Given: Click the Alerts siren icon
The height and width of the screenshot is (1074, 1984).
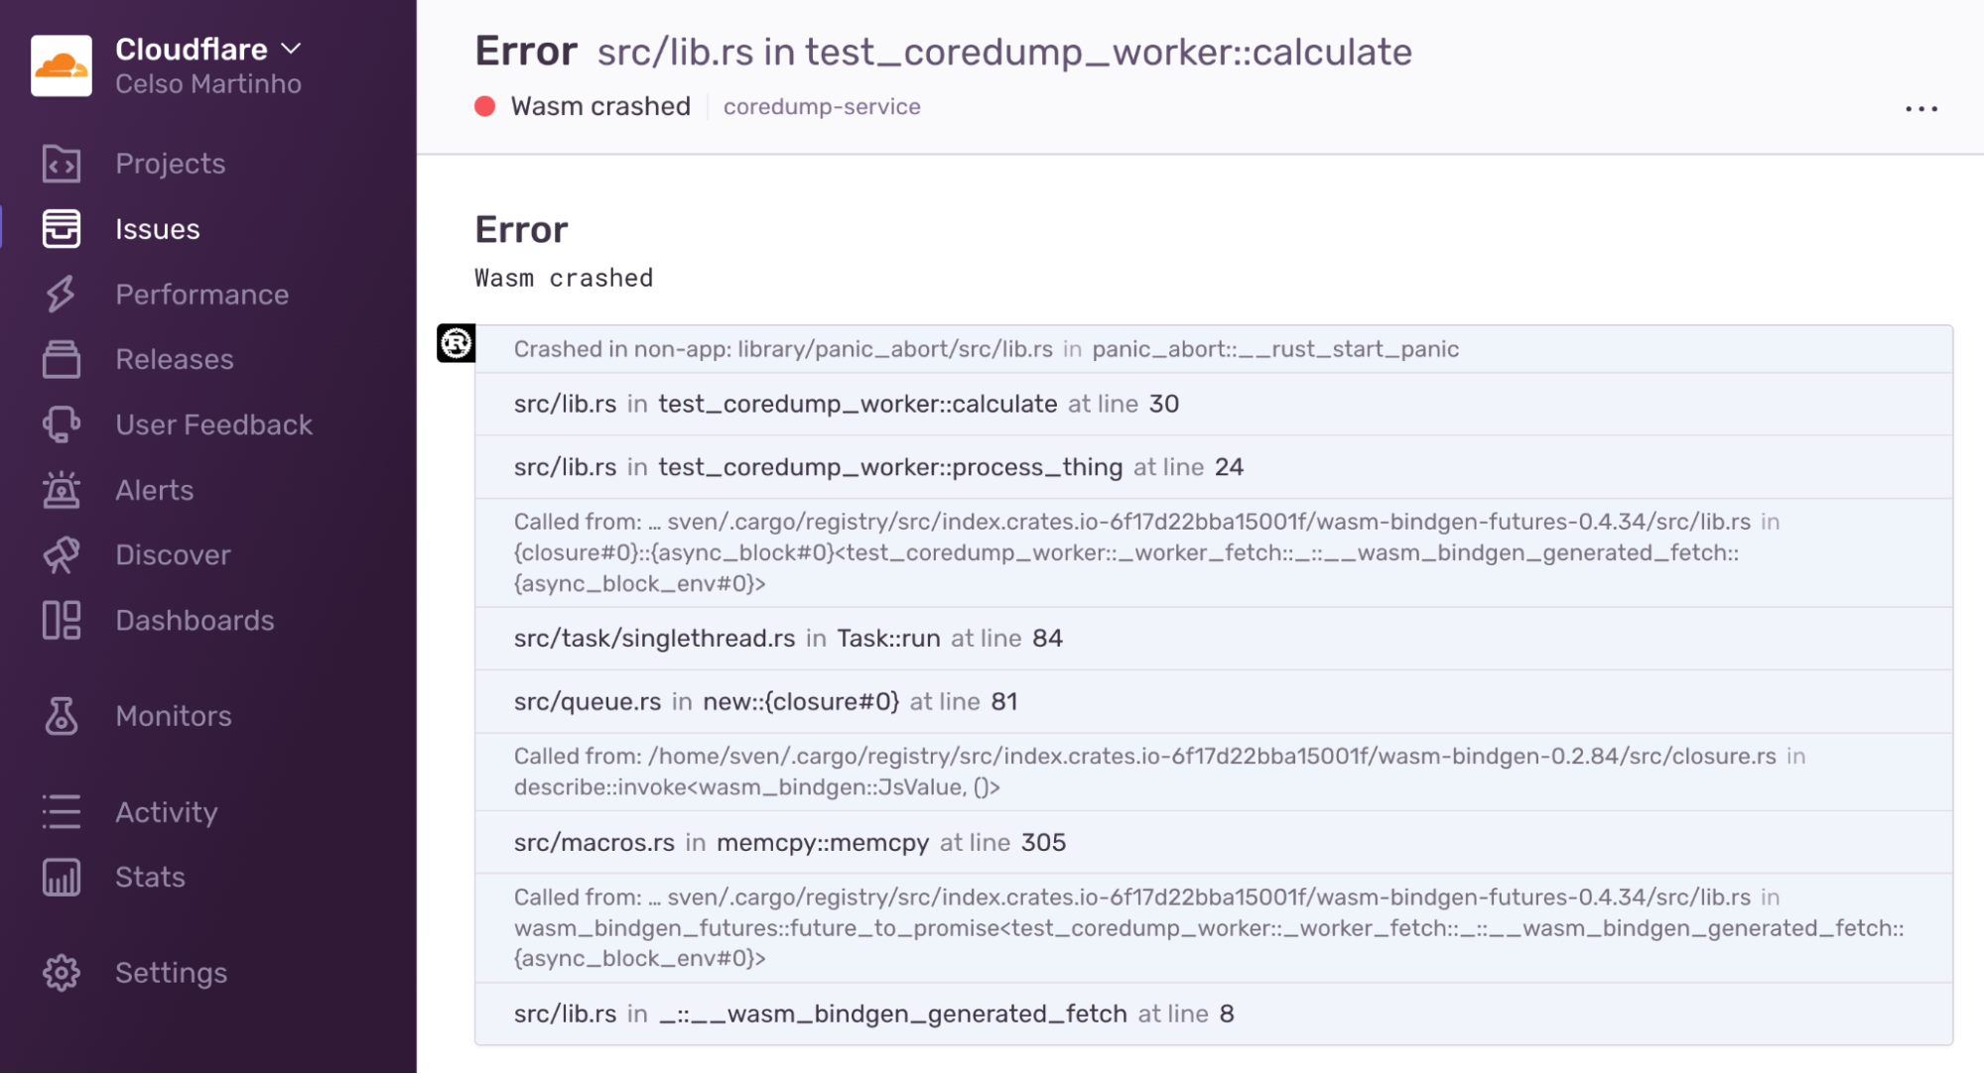Looking at the screenshot, I should pos(62,490).
